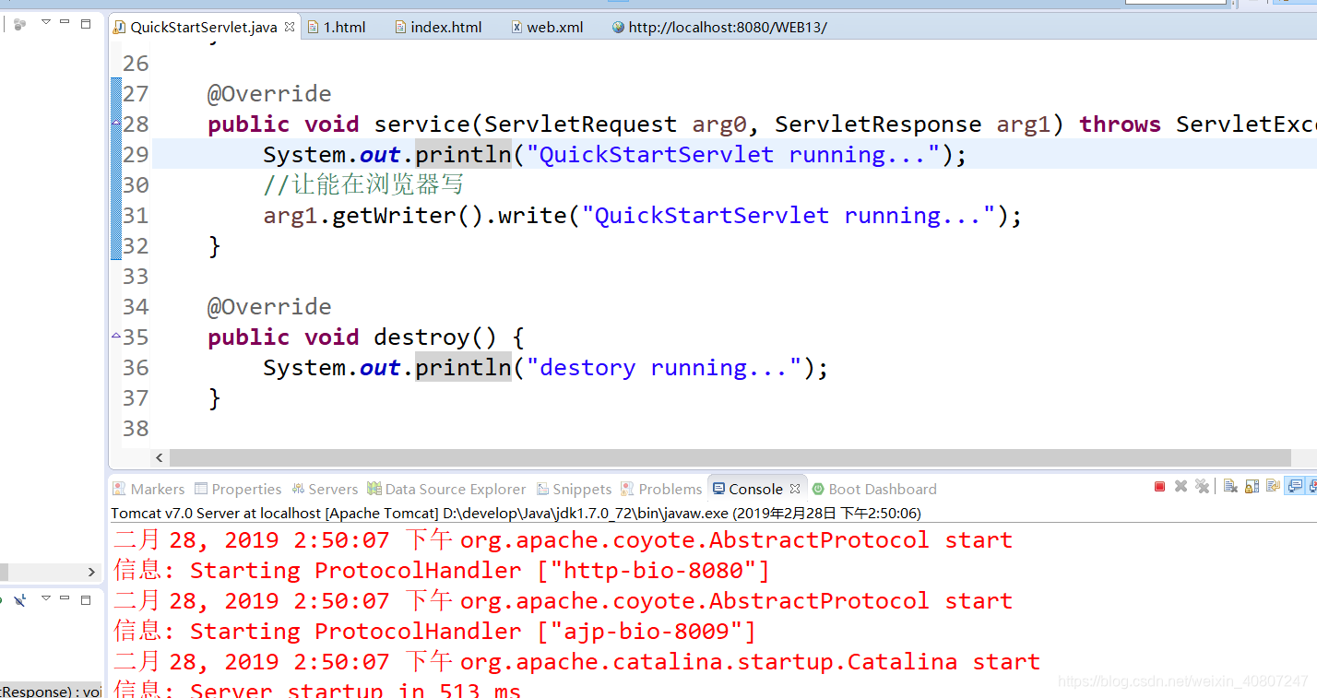Minimize the top-left panel

65,21
